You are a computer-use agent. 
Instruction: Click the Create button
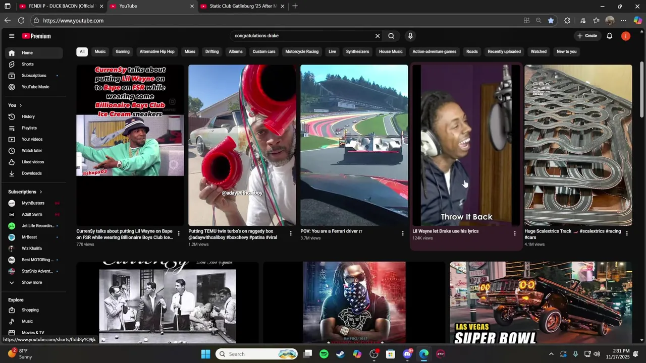click(x=587, y=36)
